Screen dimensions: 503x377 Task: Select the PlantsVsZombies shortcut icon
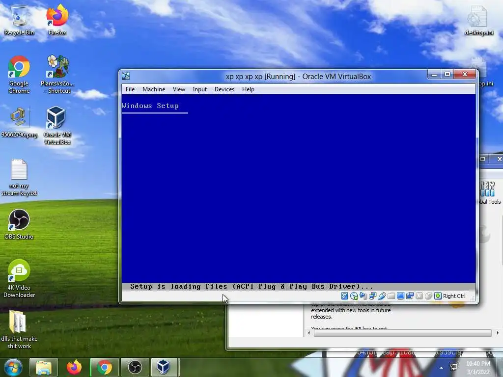tap(57, 75)
